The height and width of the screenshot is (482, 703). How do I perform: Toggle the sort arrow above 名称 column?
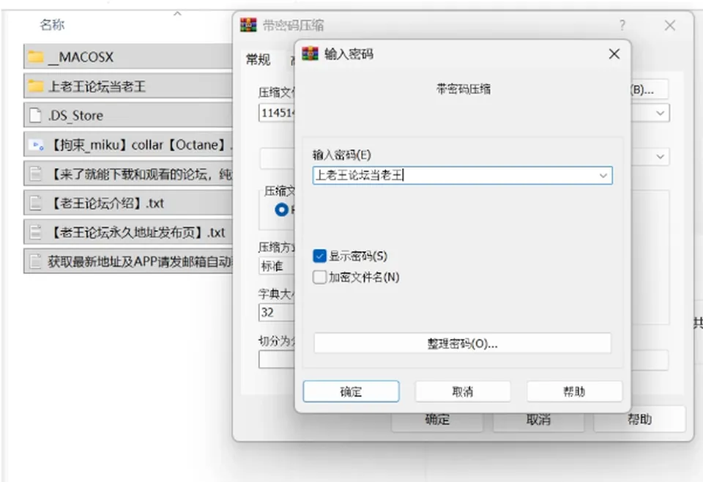point(177,14)
